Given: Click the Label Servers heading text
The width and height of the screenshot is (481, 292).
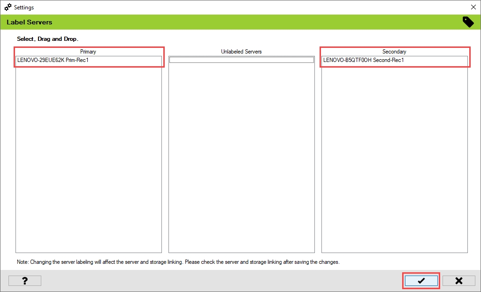Looking at the screenshot, I should 29,22.
